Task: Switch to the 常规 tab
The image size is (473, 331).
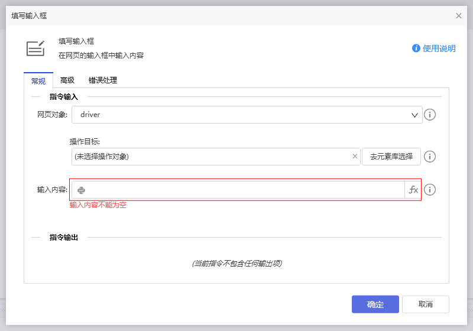Action: coord(38,80)
